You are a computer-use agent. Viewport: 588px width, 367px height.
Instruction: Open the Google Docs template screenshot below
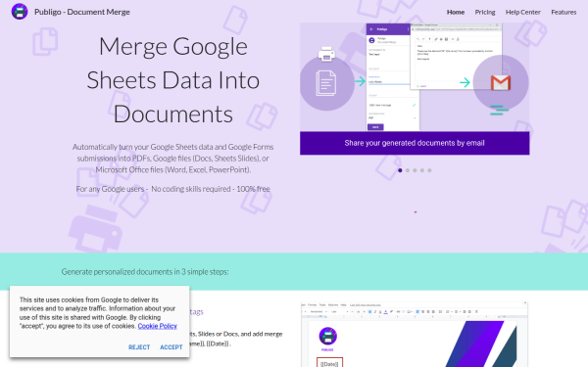point(415,334)
